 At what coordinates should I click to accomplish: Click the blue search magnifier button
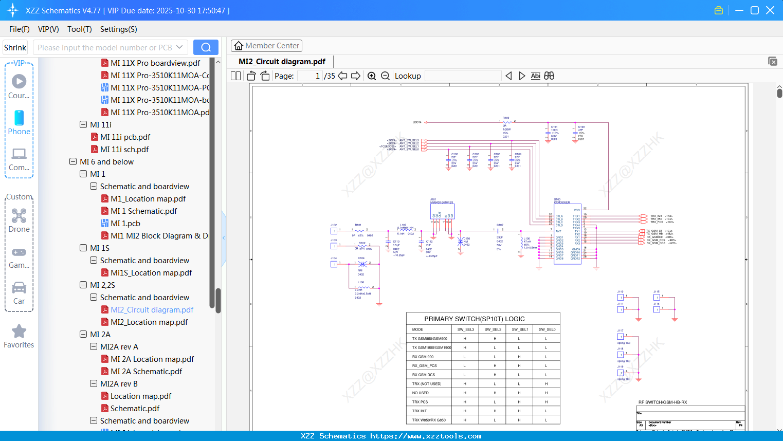coord(205,47)
